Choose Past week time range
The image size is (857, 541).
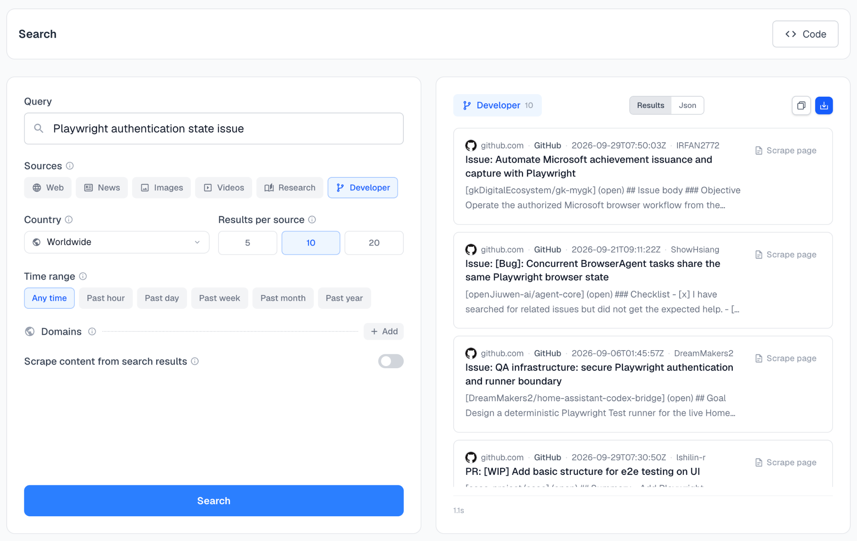click(220, 298)
